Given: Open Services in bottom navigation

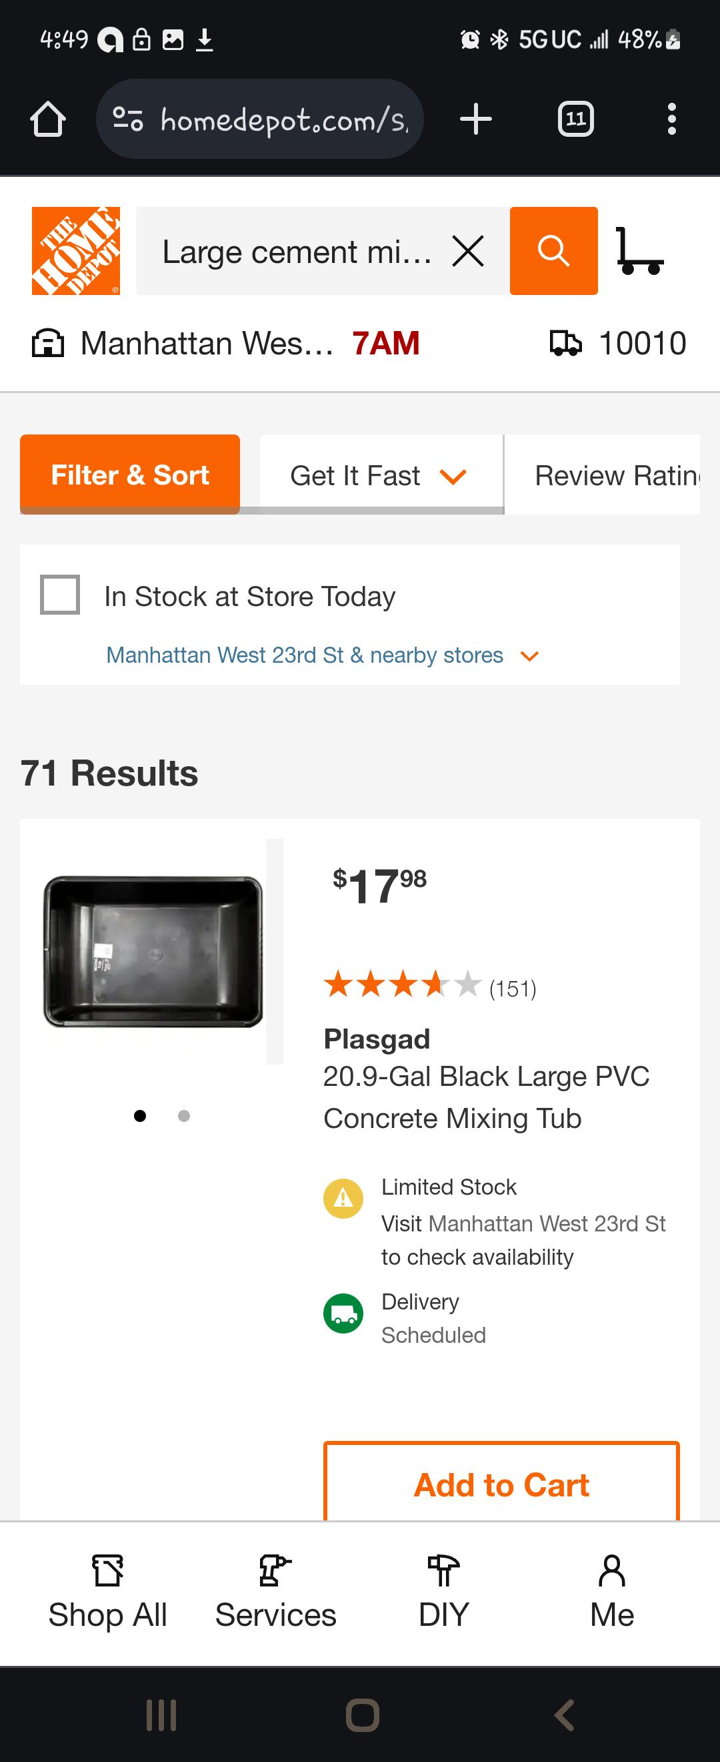Looking at the screenshot, I should pyautogui.click(x=275, y=1592).
